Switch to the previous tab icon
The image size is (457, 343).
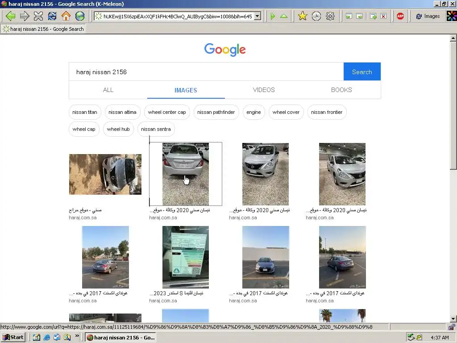349,17
